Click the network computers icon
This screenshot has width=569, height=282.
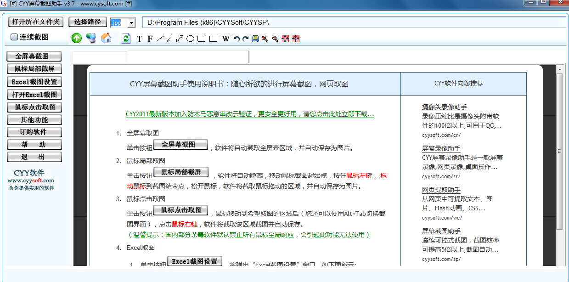(x=91, y=38)
